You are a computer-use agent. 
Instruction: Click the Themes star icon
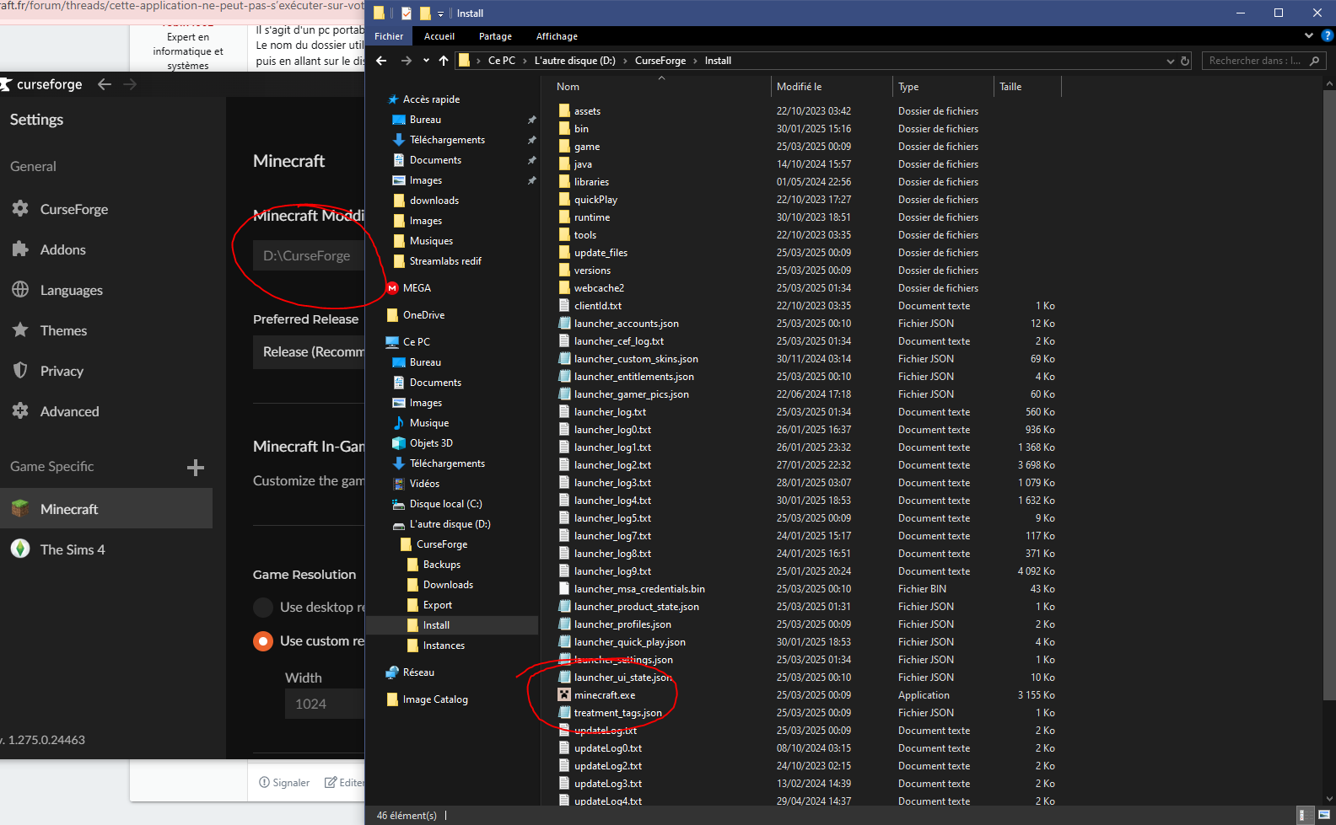click(20, 329)
